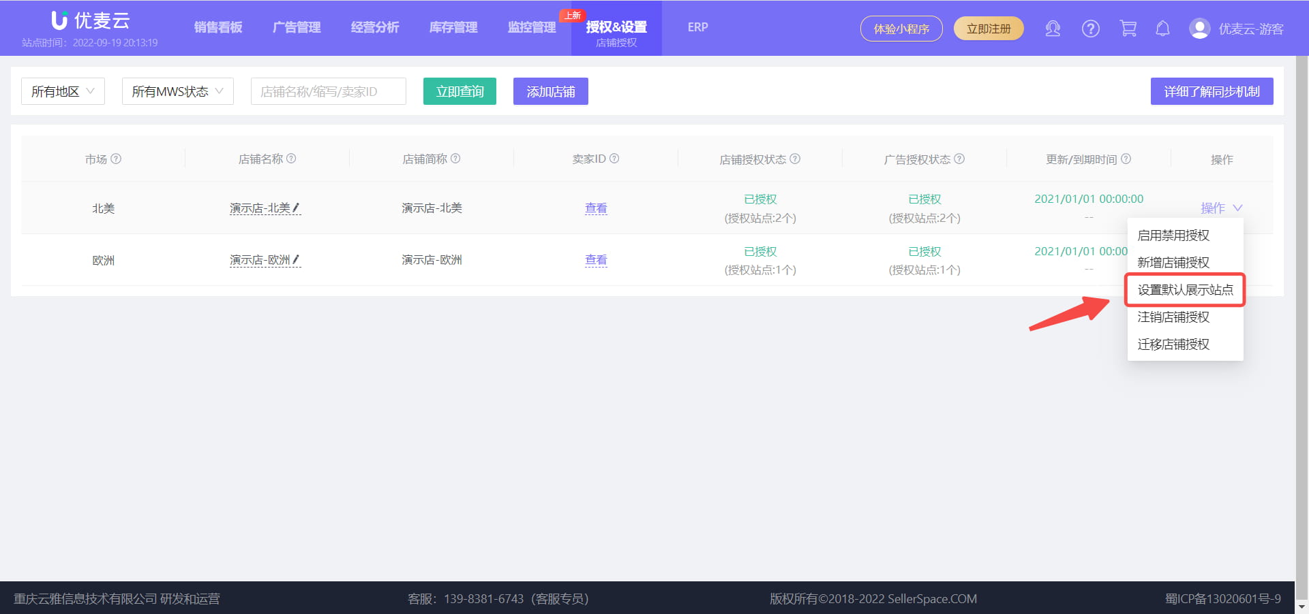
Task: Collapse the 操作 actions dropdown
Action: [1221, 208]
